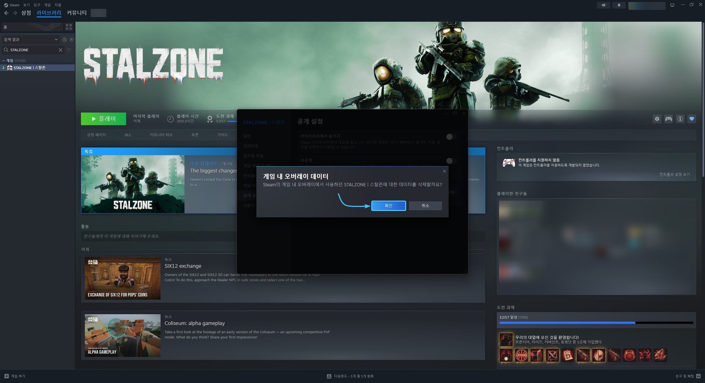This screenshot has width=705, height=383.
Task: Open the megaphone announcements icon
Action: pyautogui.click(x=604, y=5)
